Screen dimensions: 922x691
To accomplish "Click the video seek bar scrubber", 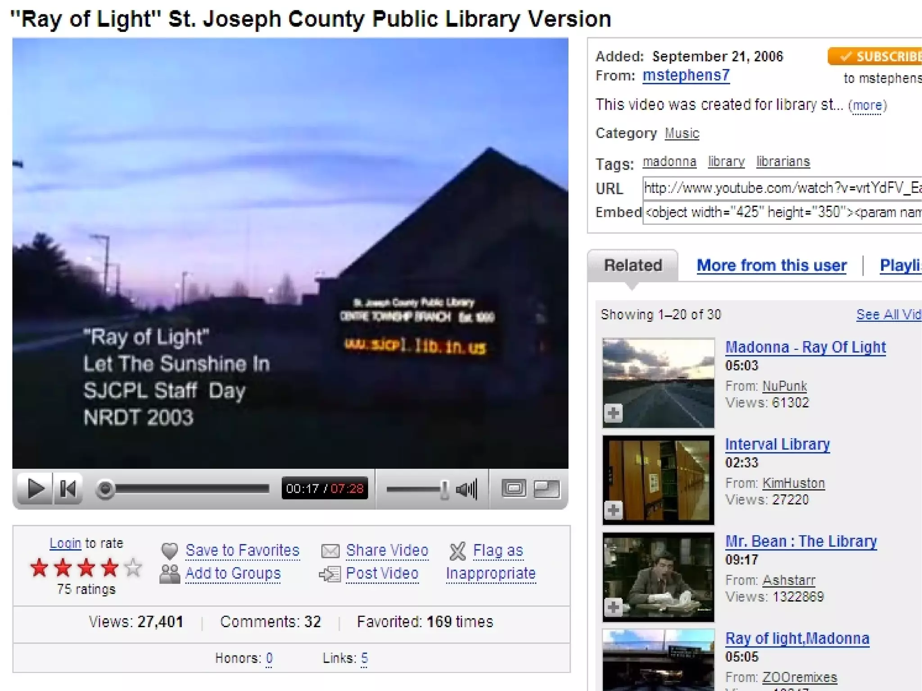I will coord(105,489).
